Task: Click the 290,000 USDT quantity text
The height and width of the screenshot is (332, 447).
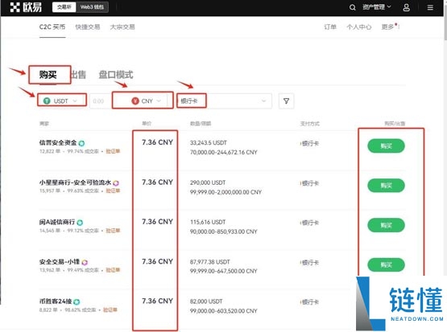Action: tap(208, 182)
